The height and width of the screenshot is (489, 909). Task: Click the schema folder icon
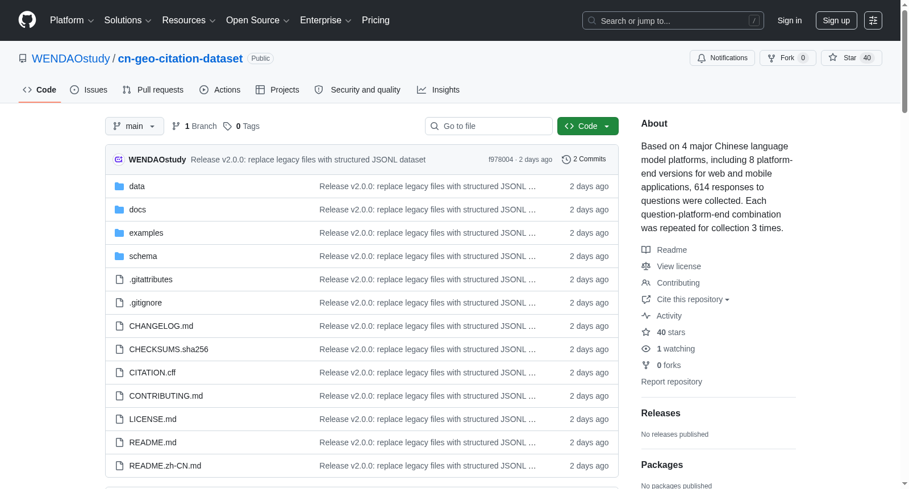coord(119,256)
